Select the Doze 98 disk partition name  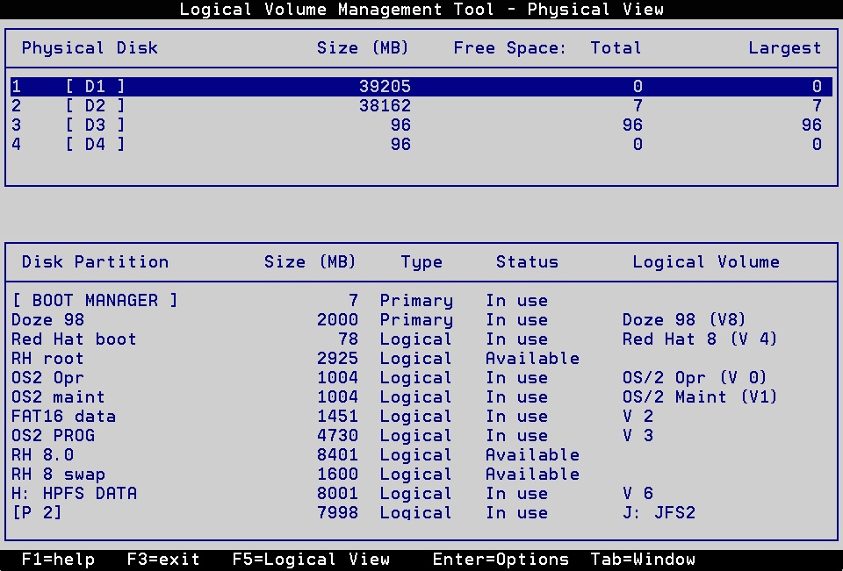(47, 319)
